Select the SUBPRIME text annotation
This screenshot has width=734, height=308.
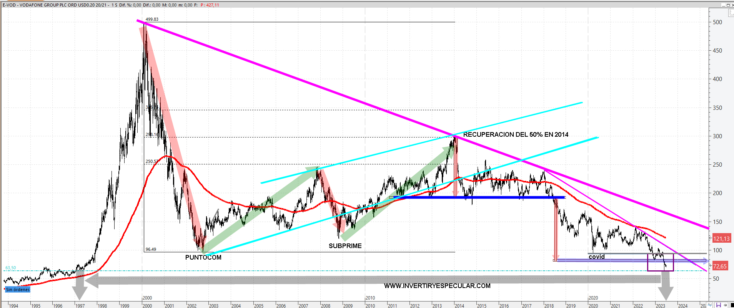tap(345, 246)
